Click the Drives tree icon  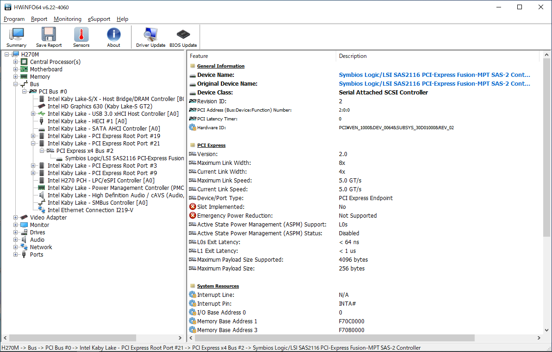tap(24, 233)
